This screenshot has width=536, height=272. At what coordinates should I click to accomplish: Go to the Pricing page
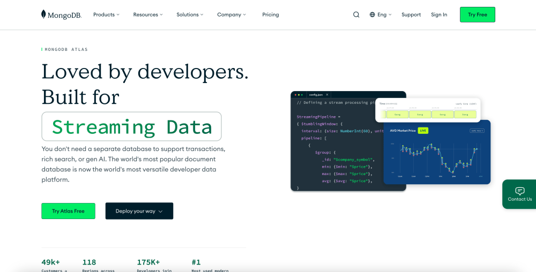pyautogui.click(x=270, y=14)
